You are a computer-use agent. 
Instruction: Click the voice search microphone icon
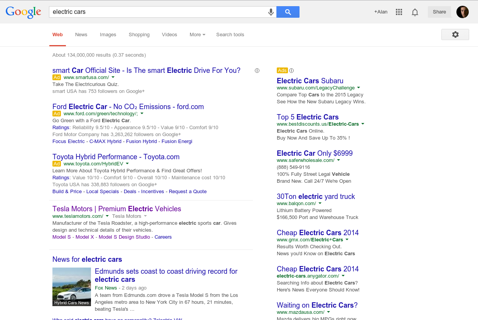(271, 12)
